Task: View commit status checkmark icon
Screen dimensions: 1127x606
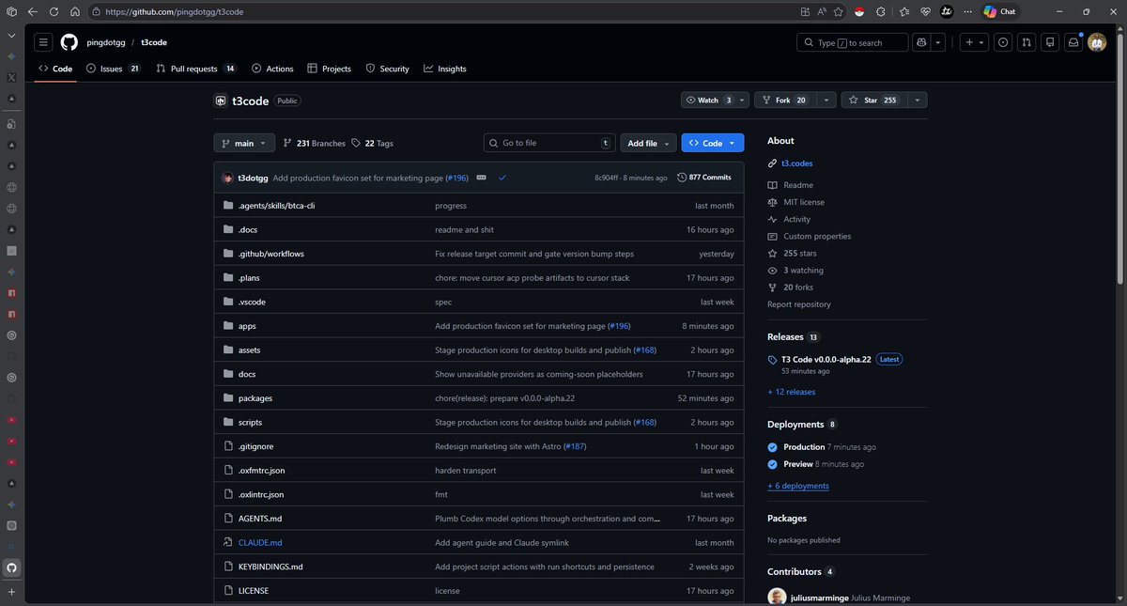Action: pyautogui.click(x=502, y=178)
